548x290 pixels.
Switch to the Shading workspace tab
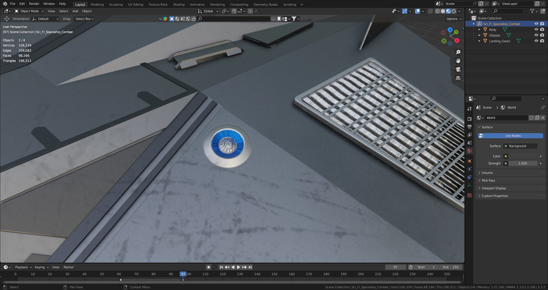click(179, 5)
